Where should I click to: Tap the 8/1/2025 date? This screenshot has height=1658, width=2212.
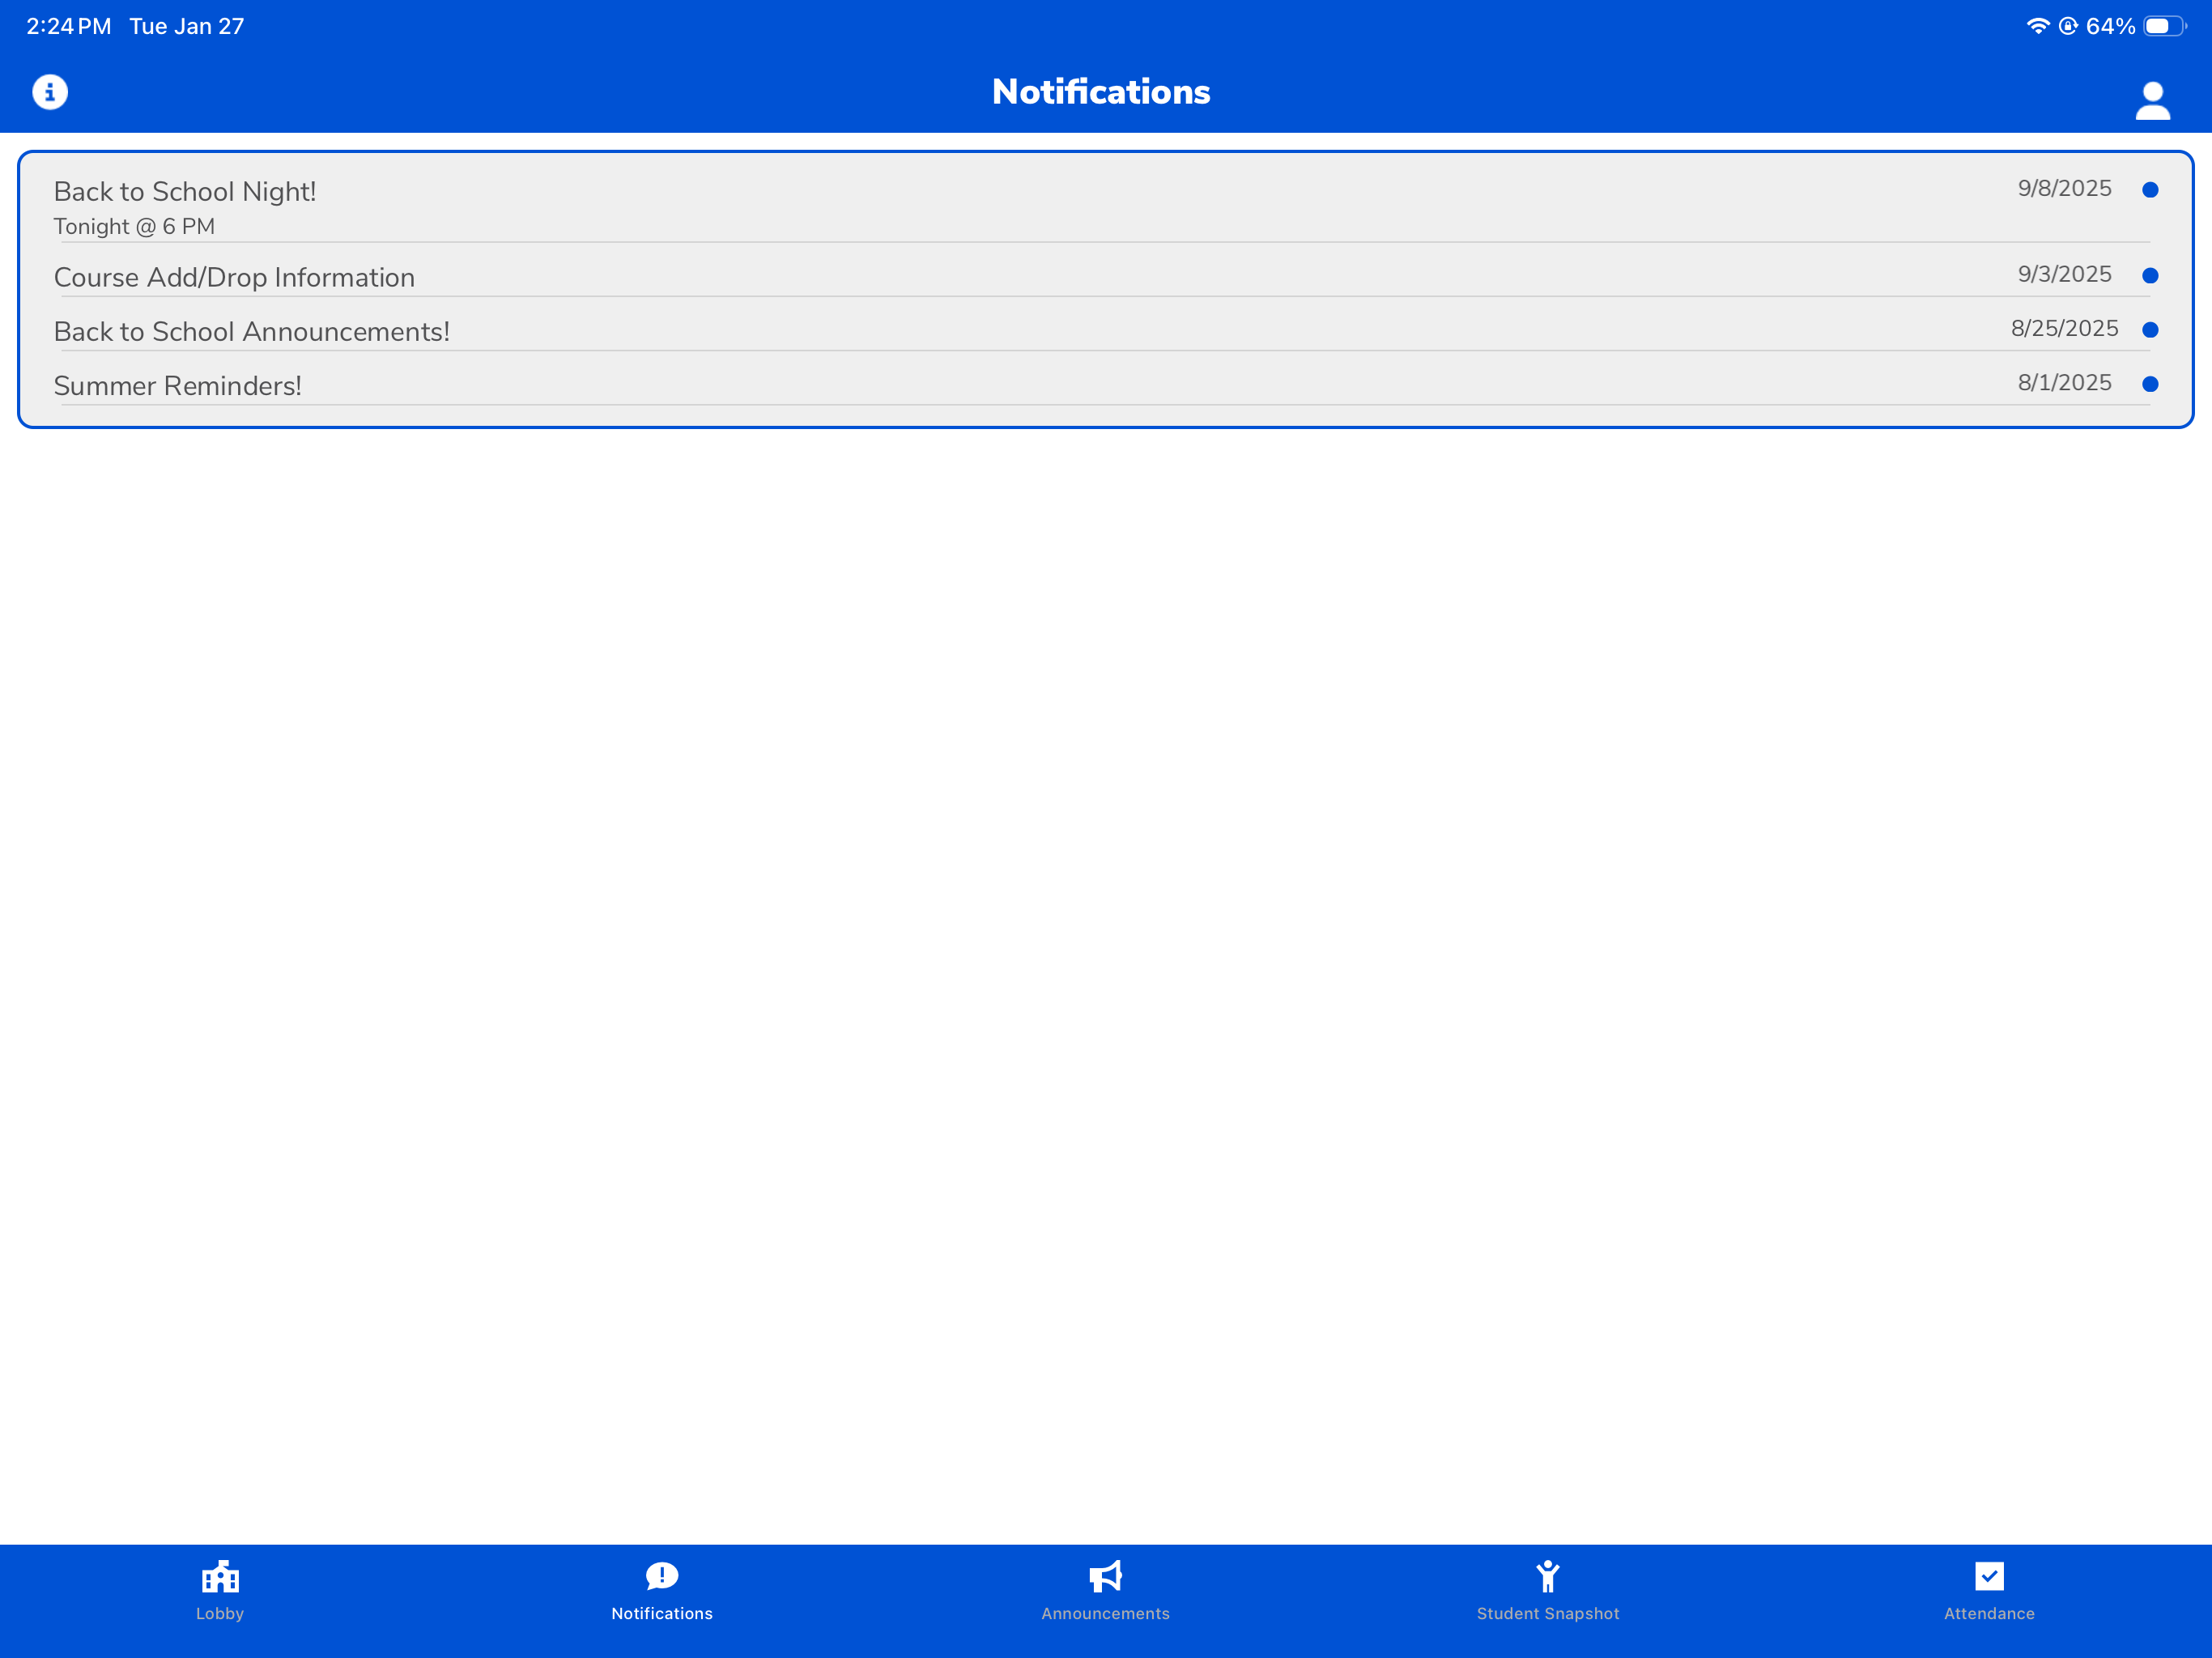click(x=2064, y=383)
